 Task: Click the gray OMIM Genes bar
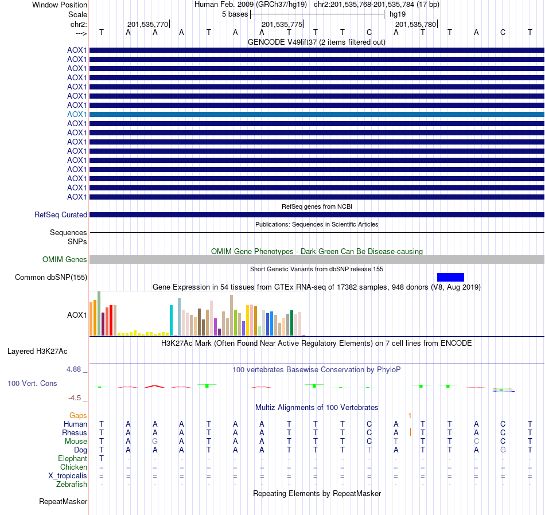(317, 260)
